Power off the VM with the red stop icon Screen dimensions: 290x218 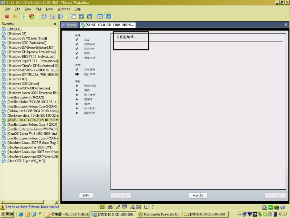(x=7, y=16)
